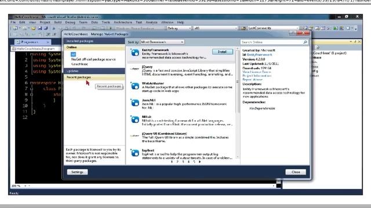Select the NUnit package row
The width and height of the screenshot is (371, 208).
[181, 121]
